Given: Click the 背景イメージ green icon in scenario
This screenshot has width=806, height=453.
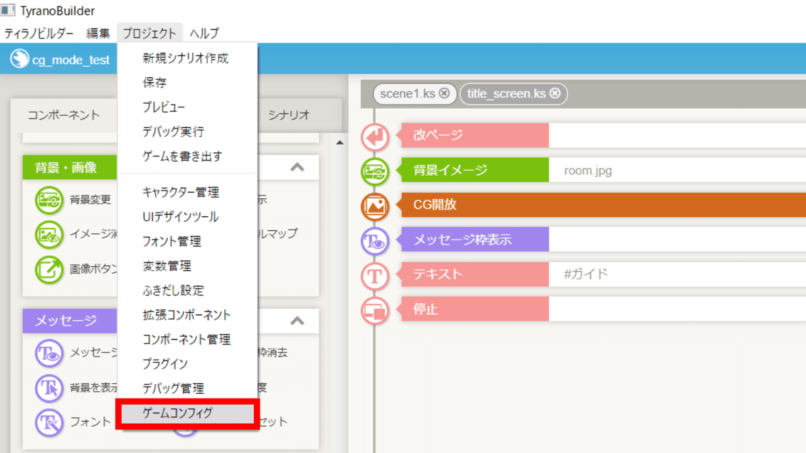Looking at the screenshot, I should point(375,170).
